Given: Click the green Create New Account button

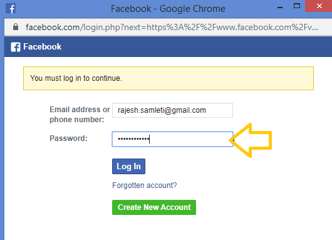Looking at the screenshot, I should (x=154, y=207).
